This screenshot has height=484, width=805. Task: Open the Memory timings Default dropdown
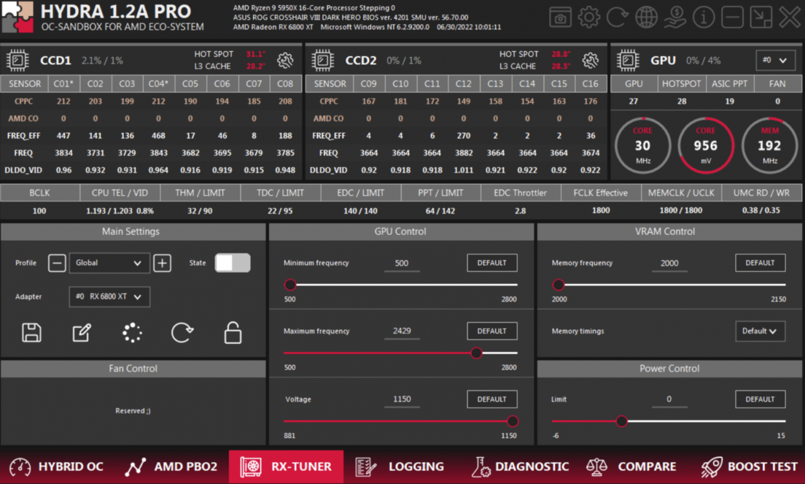tap(760, 331)
